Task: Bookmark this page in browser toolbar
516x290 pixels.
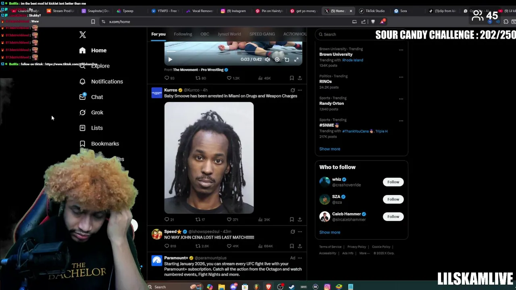Action: coord(93,22)
